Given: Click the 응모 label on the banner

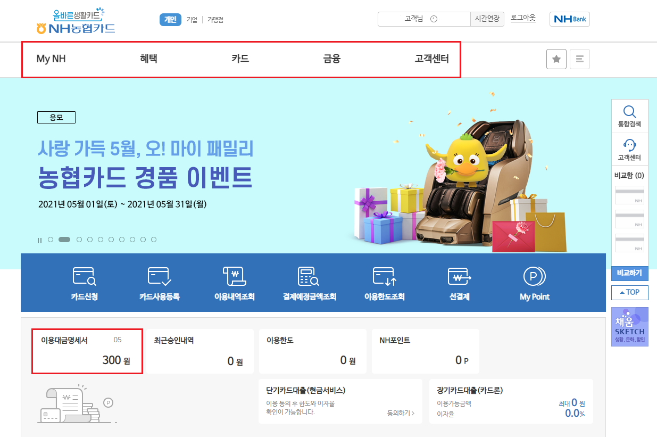Looking at the screenshot, I should 56,117.
